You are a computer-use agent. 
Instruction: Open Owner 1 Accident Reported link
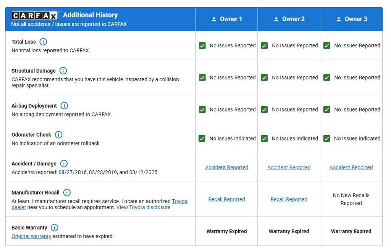point(226,167)
